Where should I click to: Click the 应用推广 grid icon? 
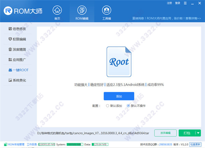point(10,59)
